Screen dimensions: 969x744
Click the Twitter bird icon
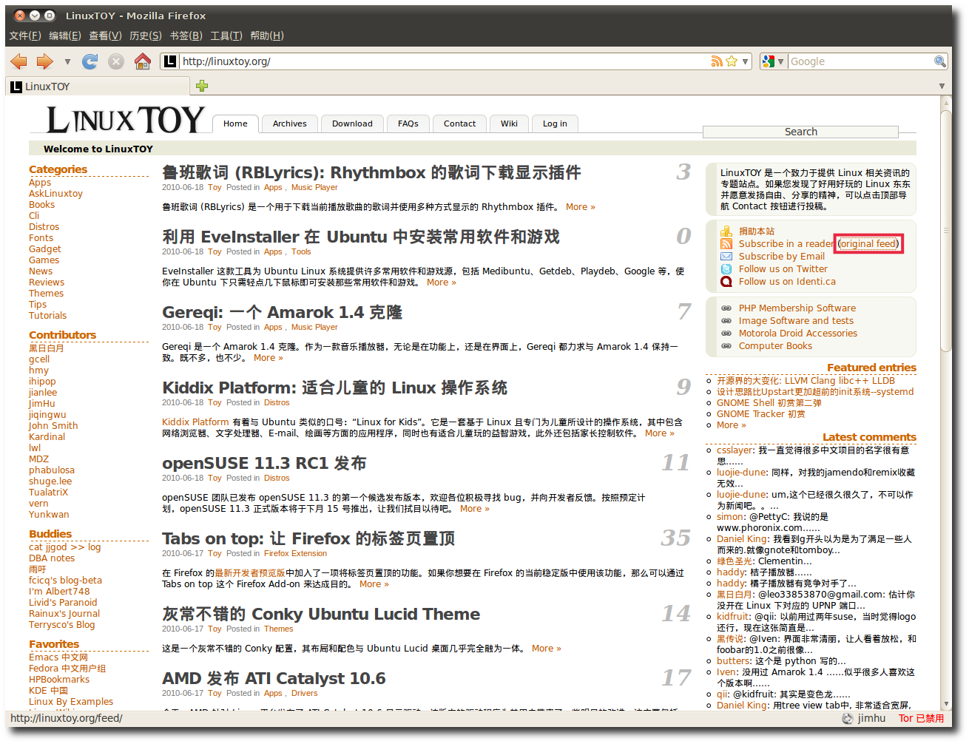point(726,269)
